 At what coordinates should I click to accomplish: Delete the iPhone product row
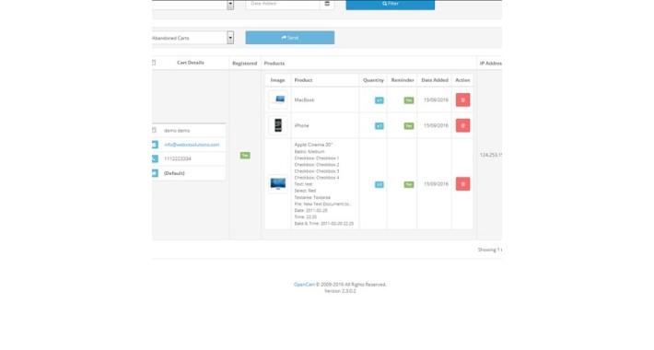point(462,125)
